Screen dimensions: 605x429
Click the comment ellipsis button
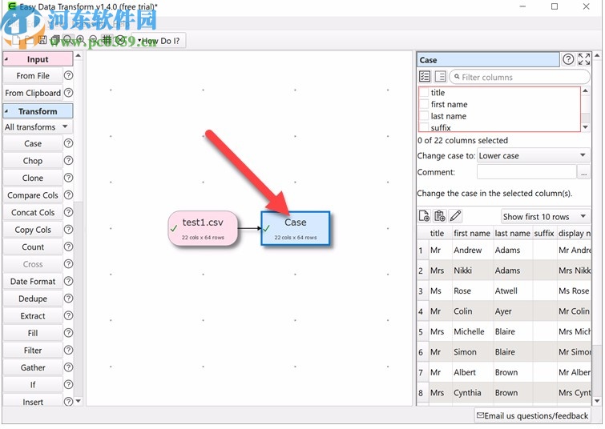point(584,172)
